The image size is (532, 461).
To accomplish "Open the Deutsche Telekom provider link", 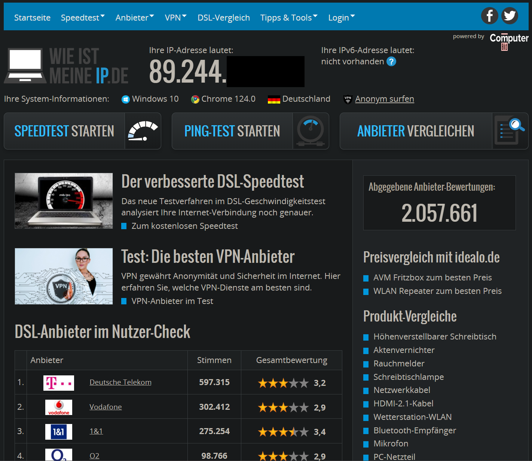I will point(120,382).
